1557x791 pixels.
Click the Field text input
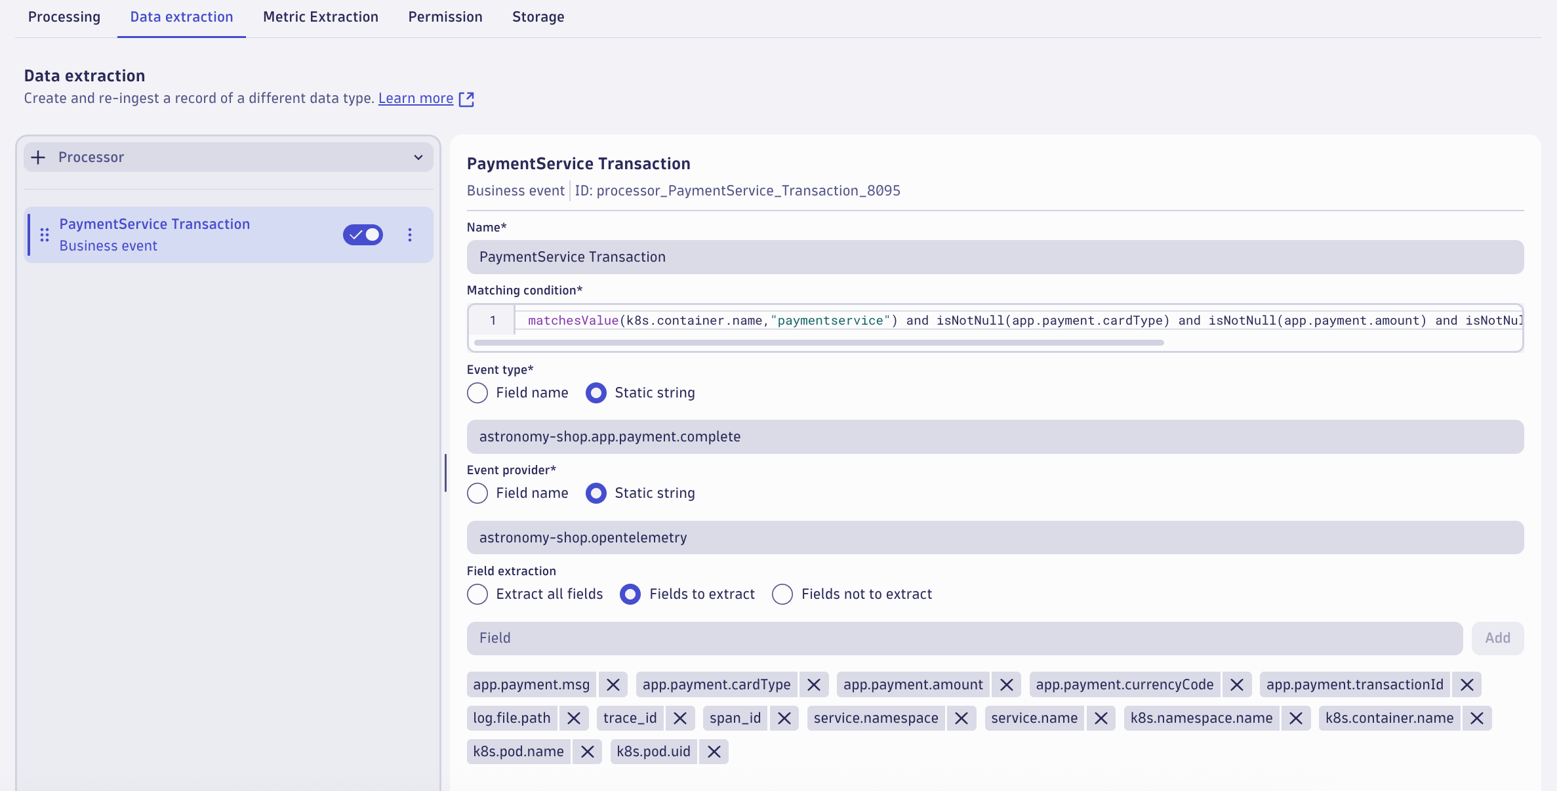point(965,638)
